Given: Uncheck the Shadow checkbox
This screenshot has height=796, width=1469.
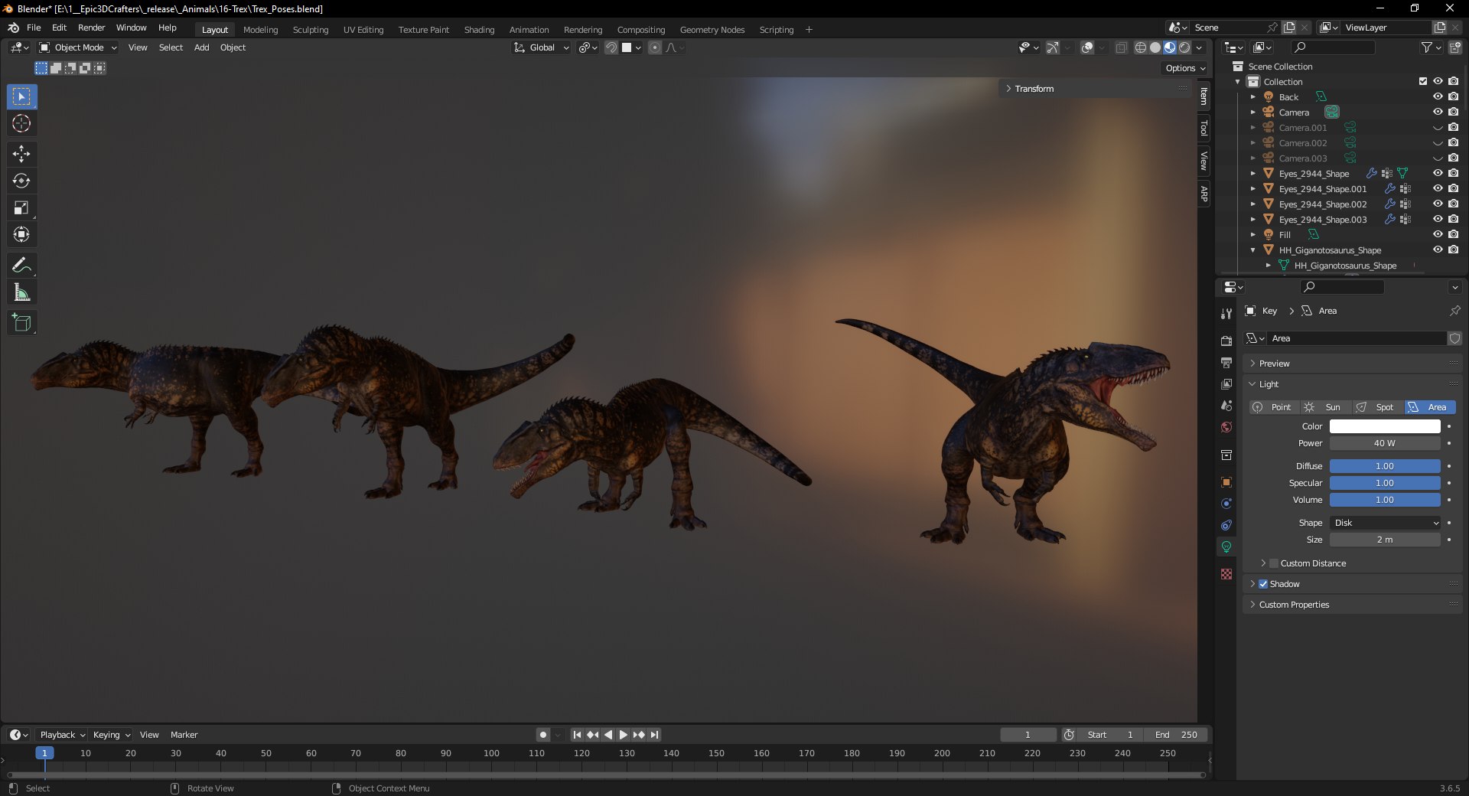Looking at the screenshot, I should tap(1263, 584).
